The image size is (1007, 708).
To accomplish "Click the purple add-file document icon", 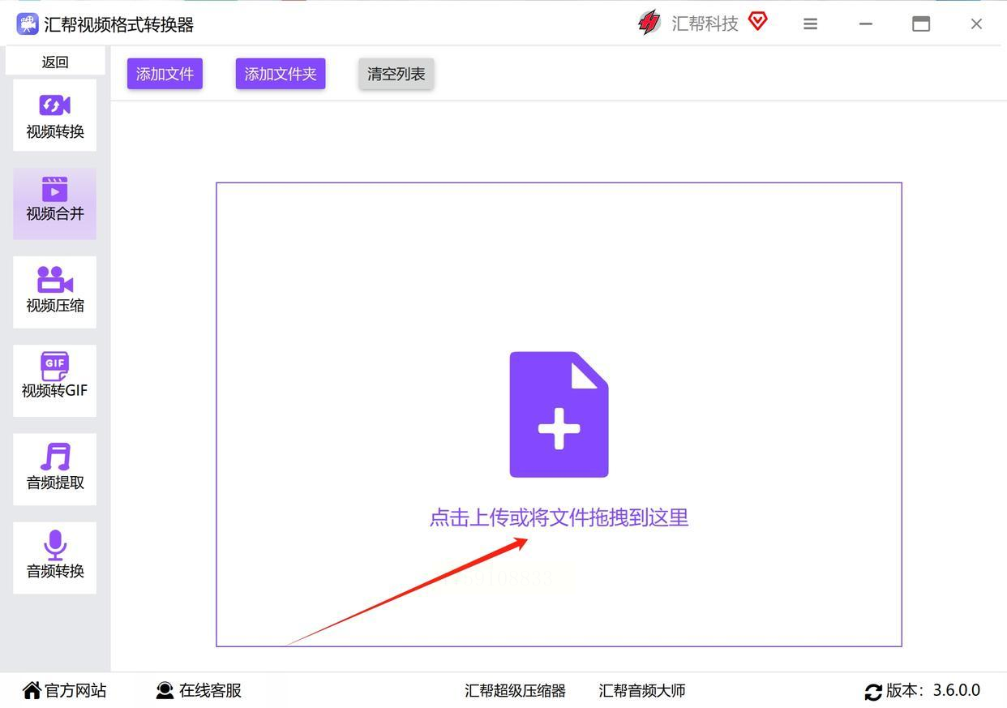I will coord(559,414).
